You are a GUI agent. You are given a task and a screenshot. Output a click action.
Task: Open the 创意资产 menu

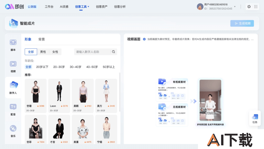pyautogui.click(x=102, y=7)
